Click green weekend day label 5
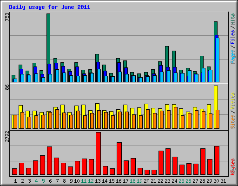Image resolution: width=238 pixels, height=186 pixels. [43, 181]
